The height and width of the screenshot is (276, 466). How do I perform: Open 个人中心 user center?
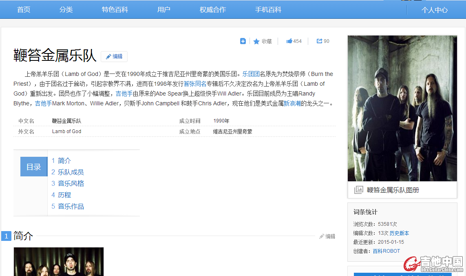coord(435,10)
